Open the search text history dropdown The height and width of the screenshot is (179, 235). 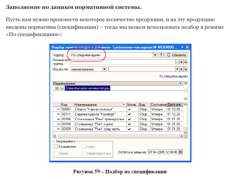point(177,69)
